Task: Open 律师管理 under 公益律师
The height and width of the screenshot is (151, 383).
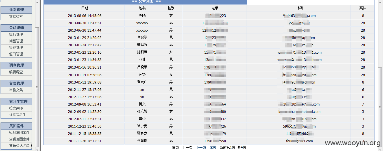Action: [16, 35]
